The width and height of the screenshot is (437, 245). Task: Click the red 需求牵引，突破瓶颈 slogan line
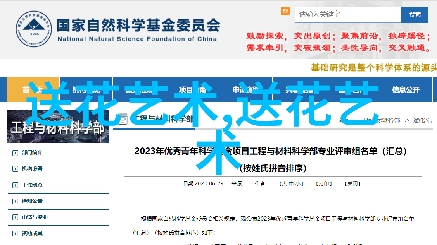(x=338, y=48)
